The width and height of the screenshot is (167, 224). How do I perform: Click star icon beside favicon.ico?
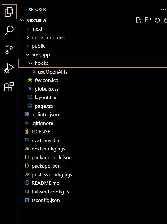click(30, 80)
